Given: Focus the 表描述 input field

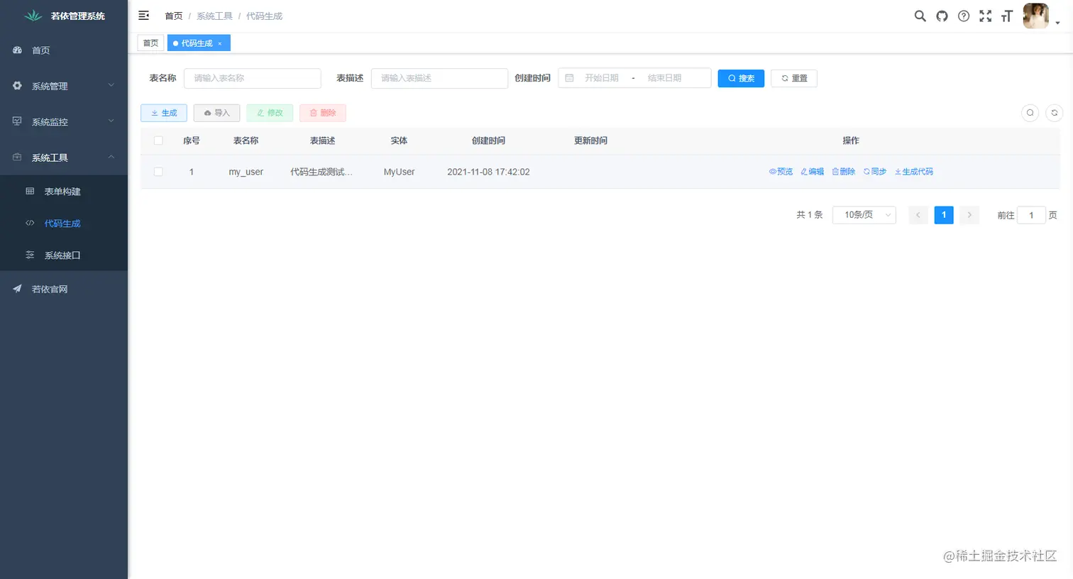Looking at the screenshot, I should pyautogui.click(x=439, y=78).
